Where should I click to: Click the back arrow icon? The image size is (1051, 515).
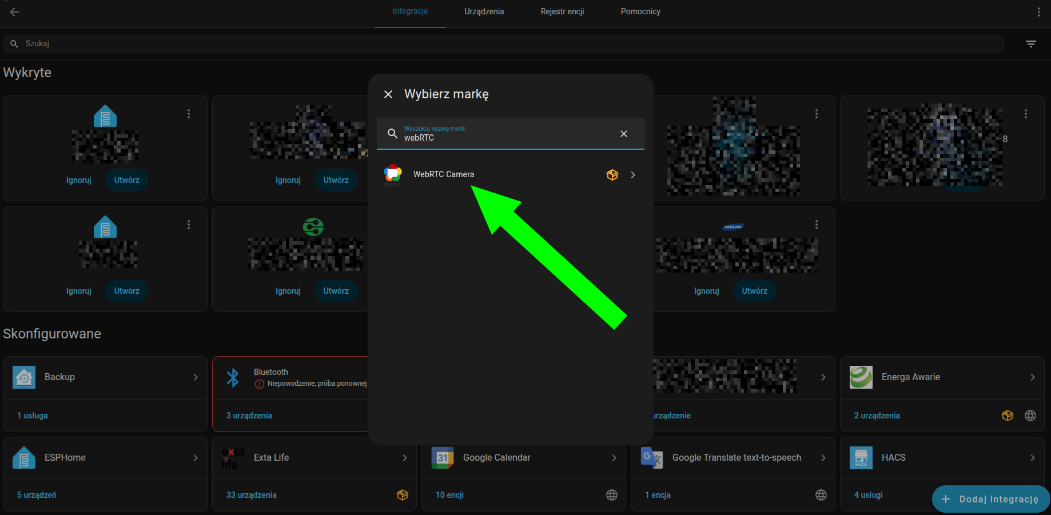[x=15, y=12]
